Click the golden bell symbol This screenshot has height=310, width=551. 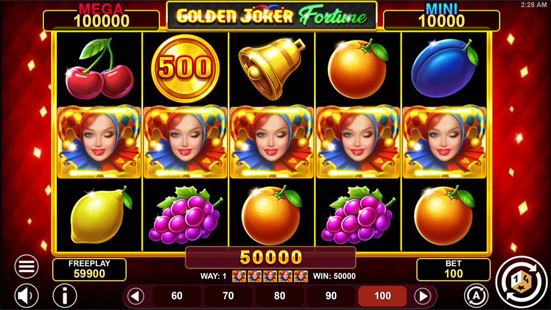[272, 68]
